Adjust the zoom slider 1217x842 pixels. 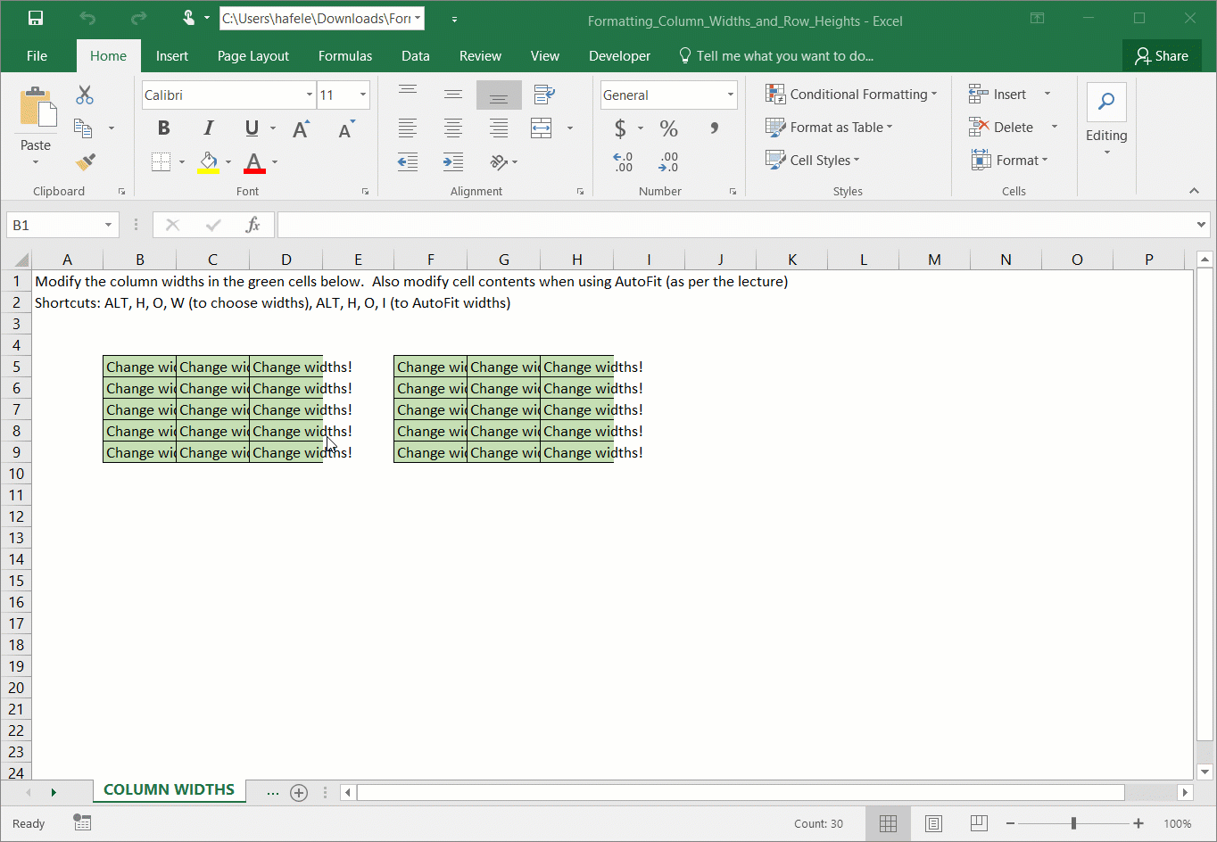[1073, 823]
